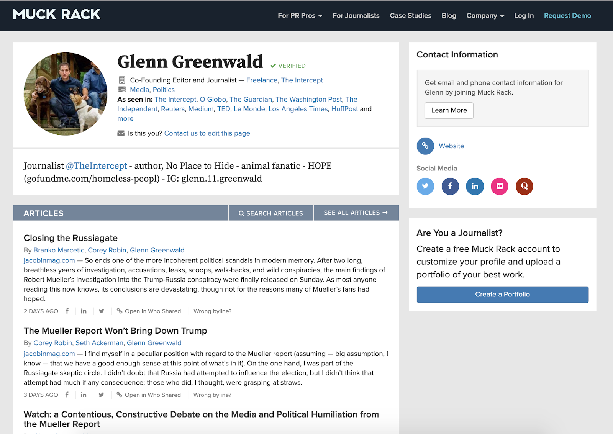Viewport: 613px width, 434px height.
Task: Open The Mueller Report Won't Bring Down Trump
Action: point(115,331)
